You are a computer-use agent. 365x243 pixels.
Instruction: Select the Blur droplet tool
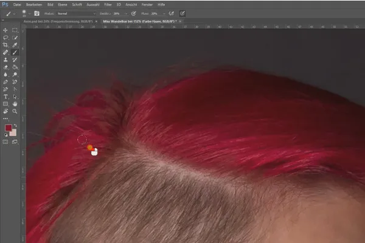click(5, 74)
